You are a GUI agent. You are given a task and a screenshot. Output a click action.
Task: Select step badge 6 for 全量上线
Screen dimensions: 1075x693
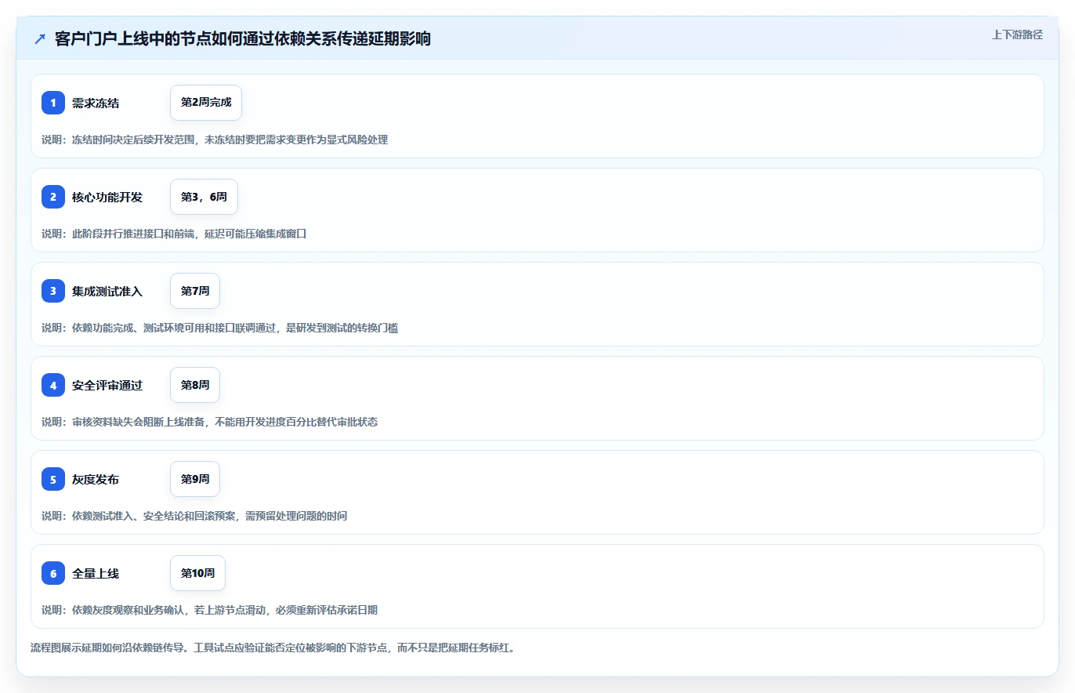click(x=53, y=573)
